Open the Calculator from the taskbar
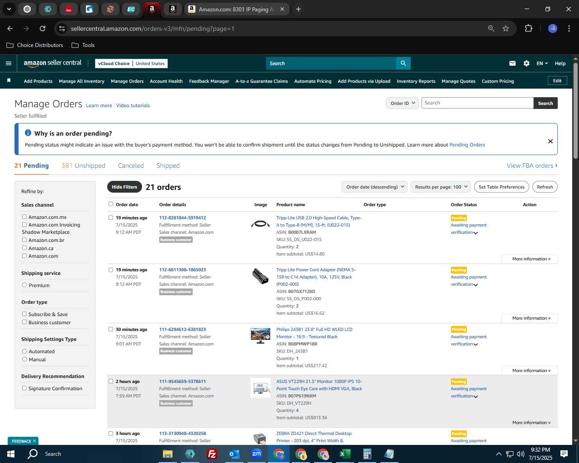The height and width of the screenshot is (463, 579). [367, 454]
